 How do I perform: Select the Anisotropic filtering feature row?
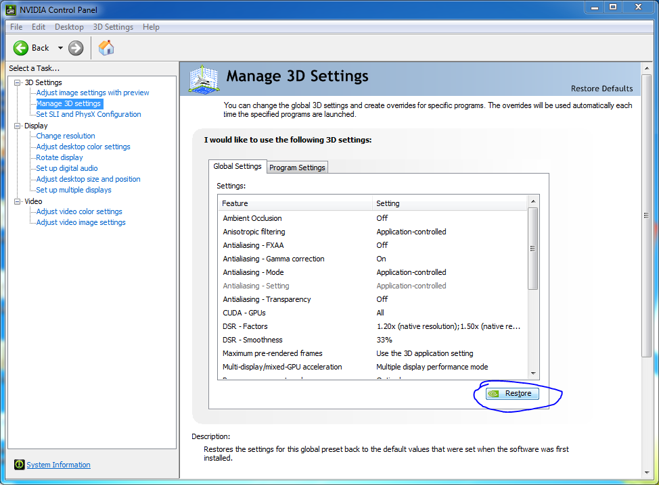(x=373, y=232)
